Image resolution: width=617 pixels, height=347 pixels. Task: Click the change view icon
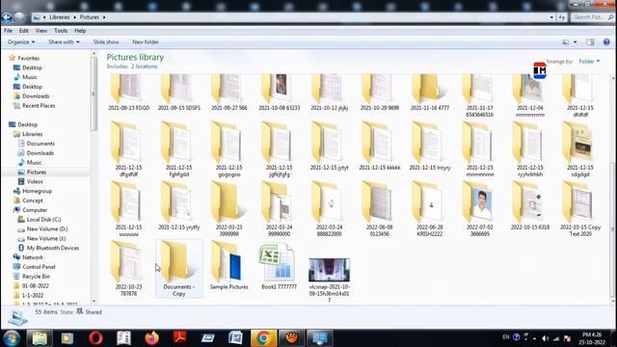[x=566, y=42]
